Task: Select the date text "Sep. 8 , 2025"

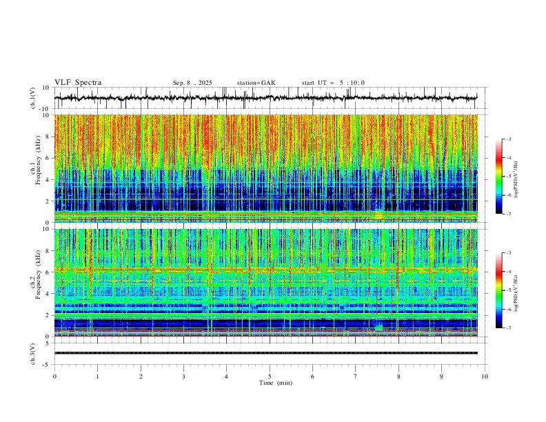Action: [192, 83]
